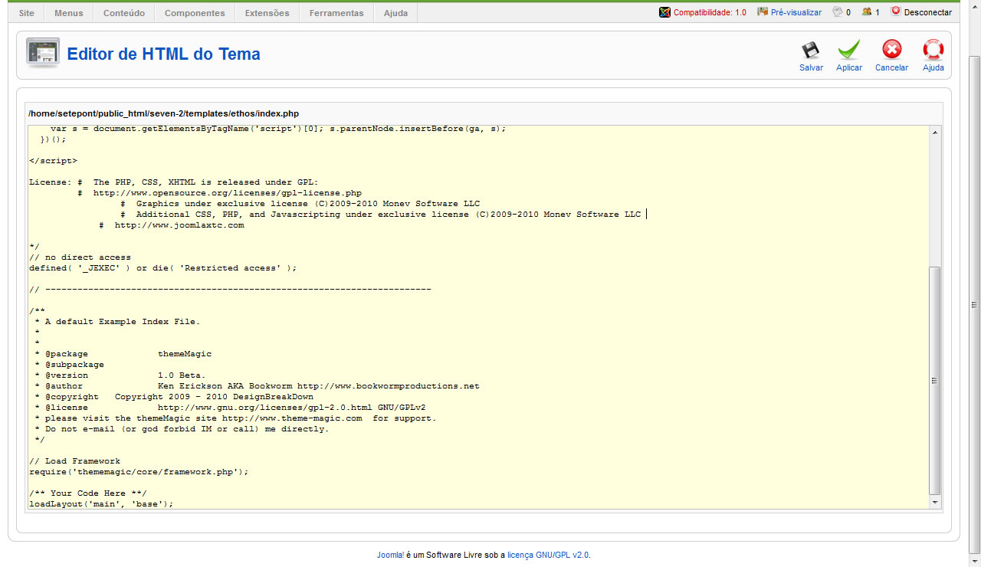Click the Editor de HTML template icon
Screen dimensions: 981x567
[43, 53]
